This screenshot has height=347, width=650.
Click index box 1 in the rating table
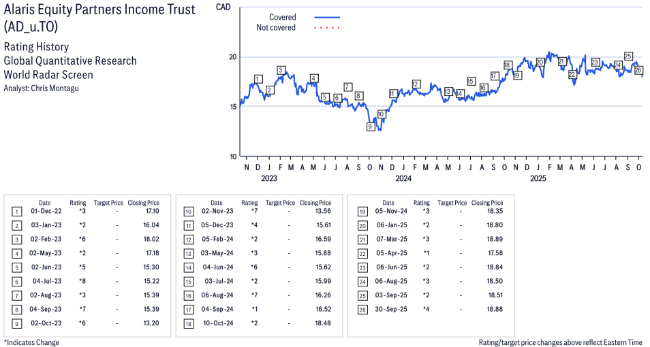click(x=16, y=212)
